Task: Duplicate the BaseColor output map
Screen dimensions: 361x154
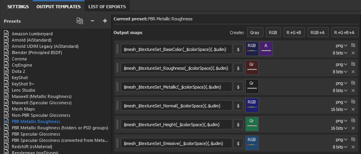Action: coord(353,45)
